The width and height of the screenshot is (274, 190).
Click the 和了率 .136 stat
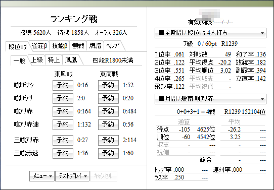251,54
